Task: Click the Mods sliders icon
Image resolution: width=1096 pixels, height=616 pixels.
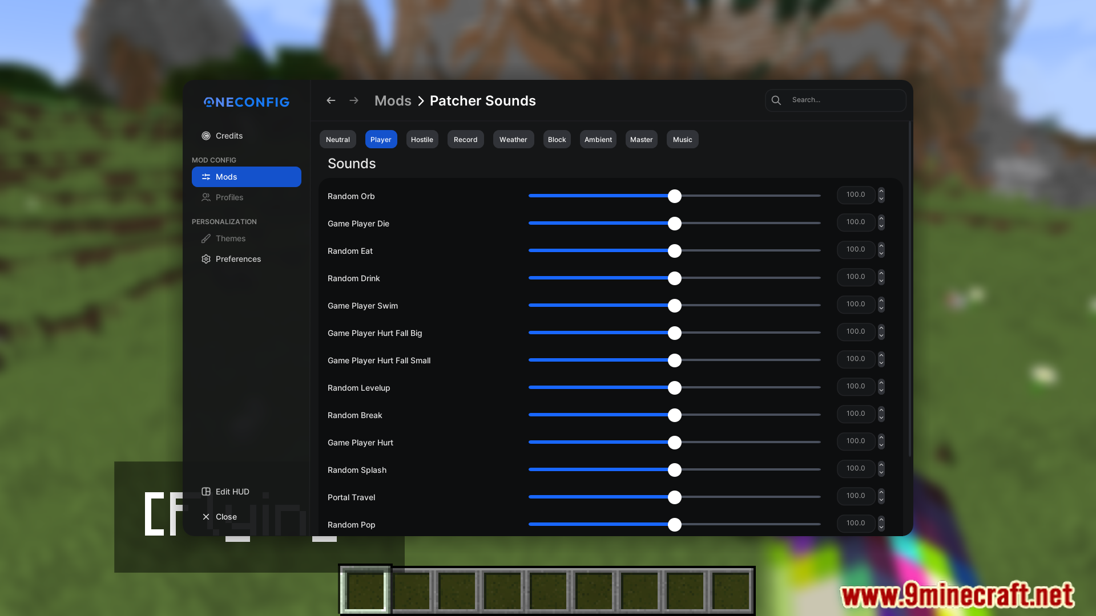Action: [x=206, y=177]
